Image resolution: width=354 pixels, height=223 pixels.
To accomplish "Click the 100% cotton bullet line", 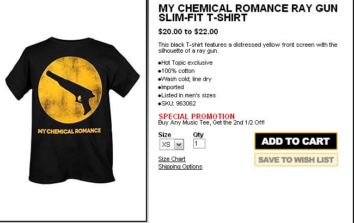I will tap(176, 71).
